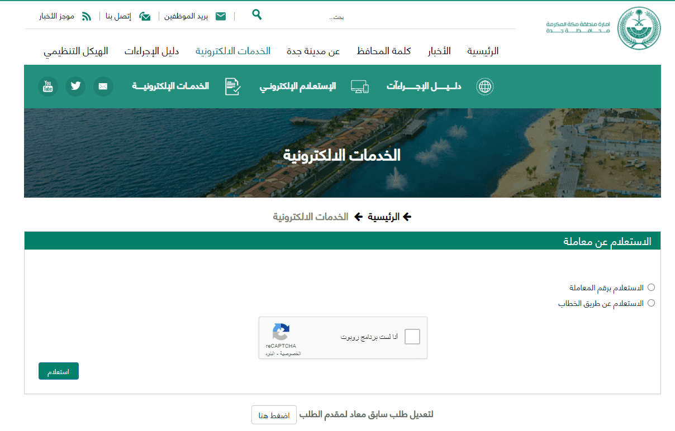Open الخدمات الالكترونية in main menu
The image size is (675, 431).
pos(233,51)
